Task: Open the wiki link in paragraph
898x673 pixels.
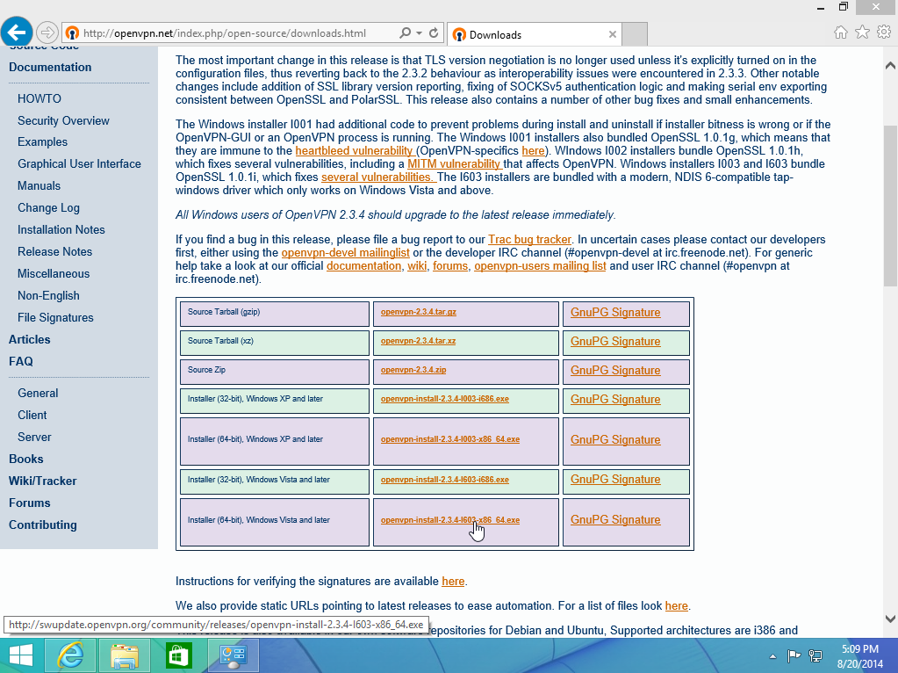Action: (417, 266)
